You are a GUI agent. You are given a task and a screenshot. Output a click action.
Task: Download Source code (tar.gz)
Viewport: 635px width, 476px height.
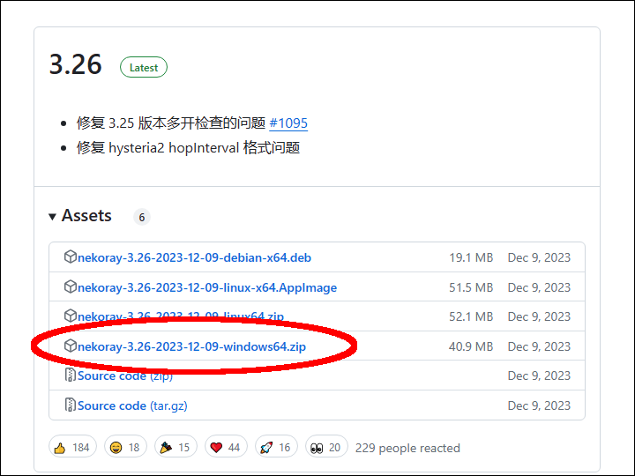pos(132,406)
